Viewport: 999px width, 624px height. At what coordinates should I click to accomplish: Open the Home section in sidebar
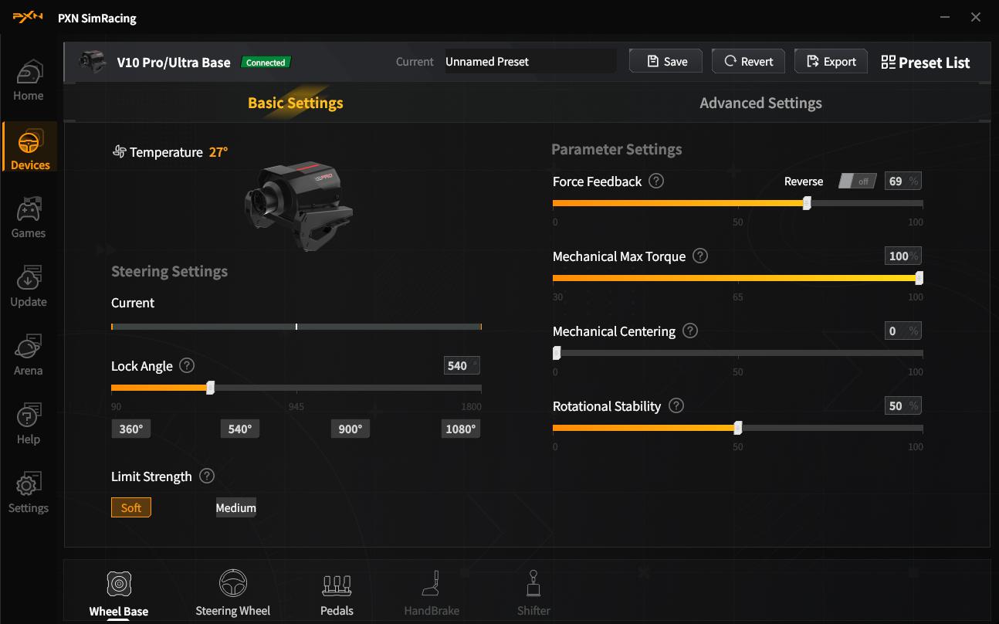(x=29, y=81)
